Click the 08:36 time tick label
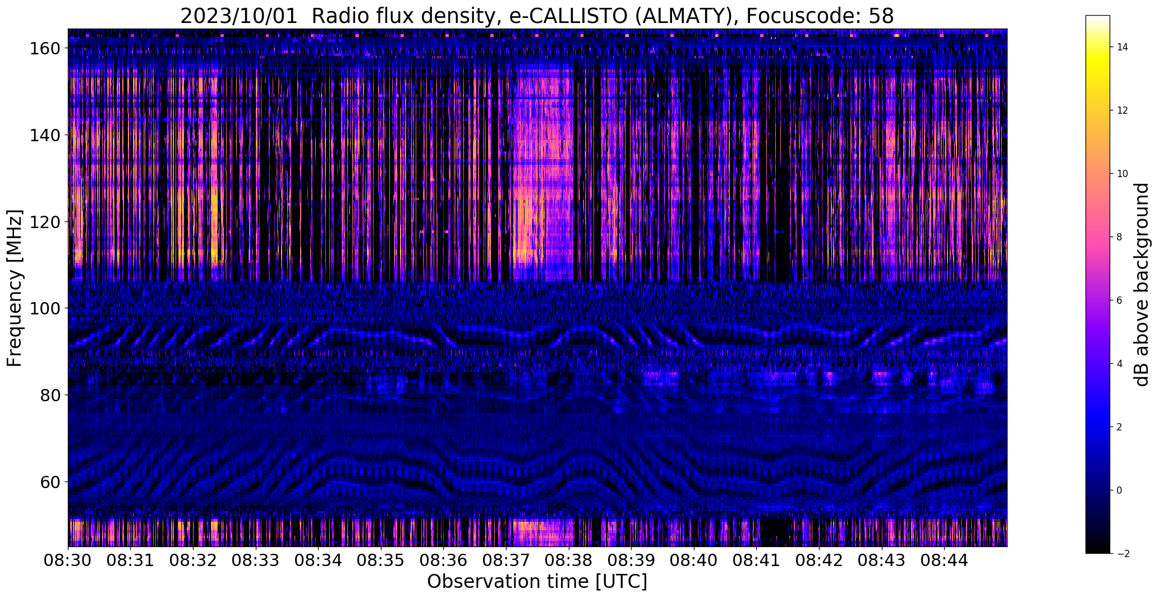The width and height of the screenshot is (1159, 598). coord(443,560)
